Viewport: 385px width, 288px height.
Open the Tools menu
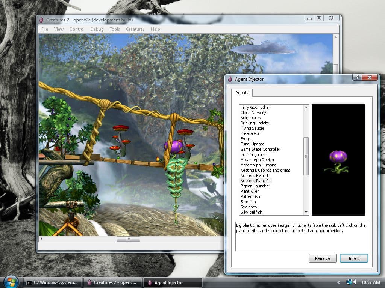(115, 29)
